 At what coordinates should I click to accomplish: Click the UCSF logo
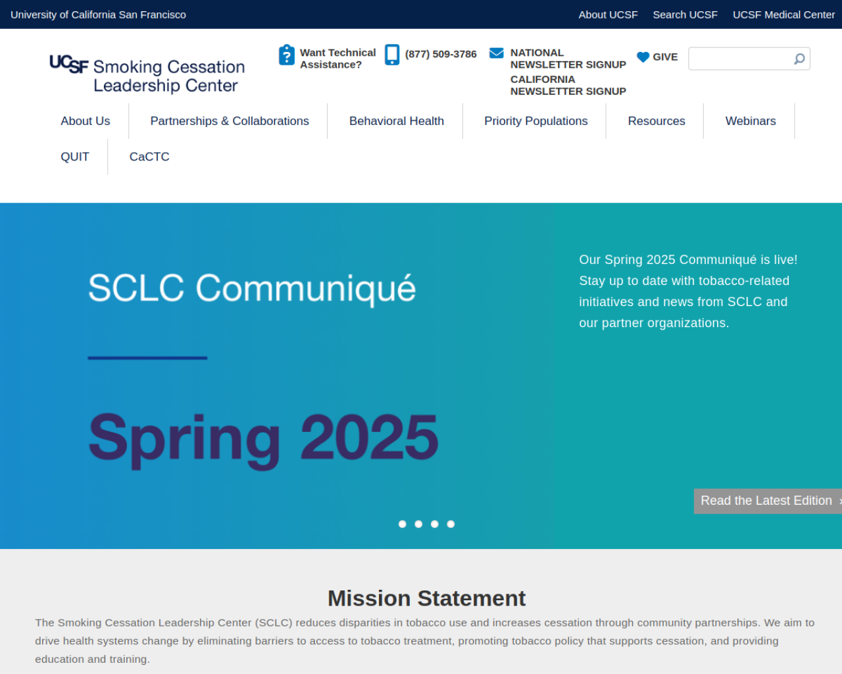(68, 64)
